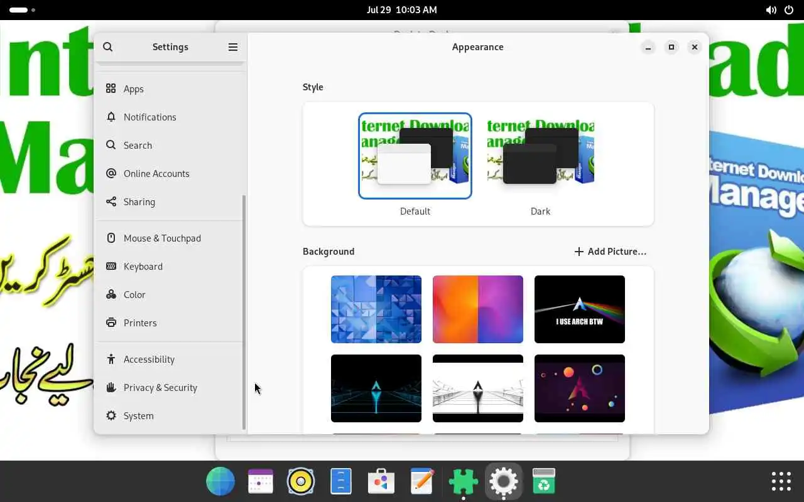
Task: Maximize the Settings window
Action: pos(671,47)
